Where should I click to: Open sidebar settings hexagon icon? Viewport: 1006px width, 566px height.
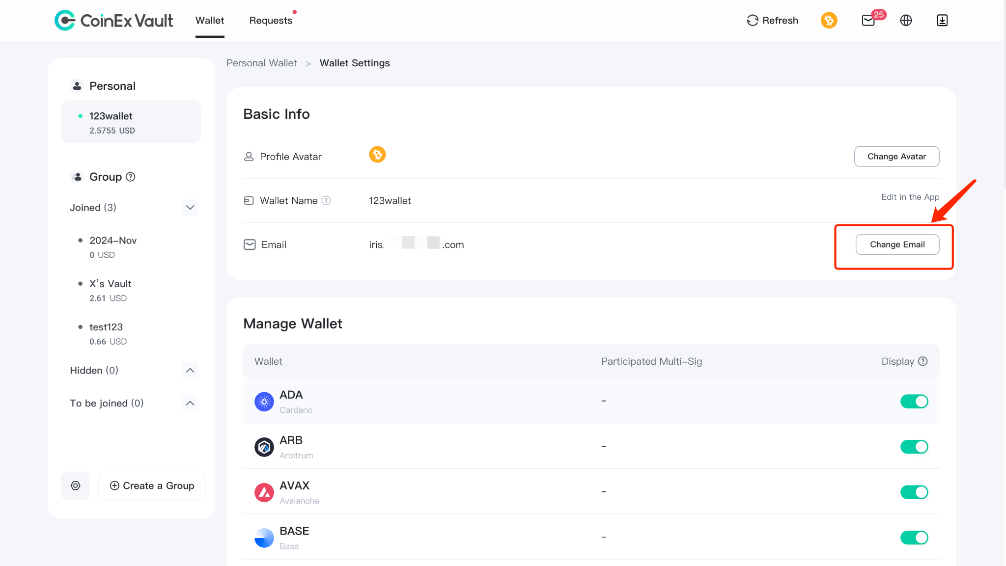click(76, 485)
